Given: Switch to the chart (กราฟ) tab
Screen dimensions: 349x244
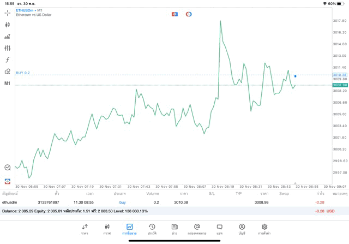Looking at the screenshot, I should [x=107, y=229].
